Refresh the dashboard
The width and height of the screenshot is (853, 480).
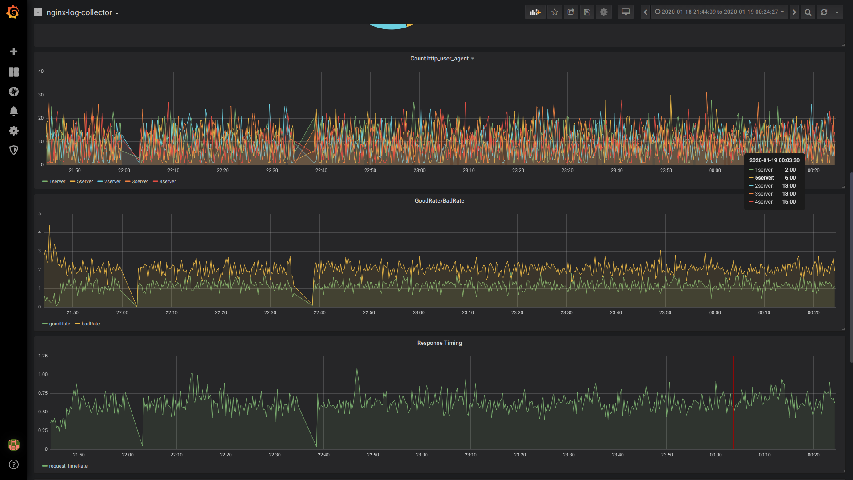824,12
